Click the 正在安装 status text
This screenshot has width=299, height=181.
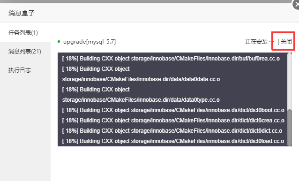(x=256, y=41)
